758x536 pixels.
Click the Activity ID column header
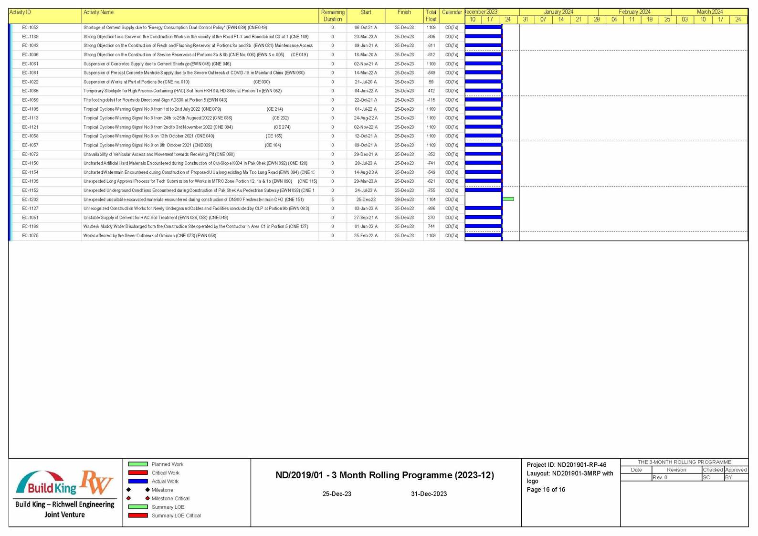20,12
